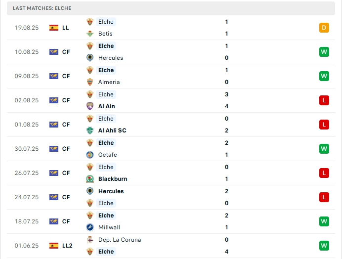Click the LL2 competition label

point(67,246)
